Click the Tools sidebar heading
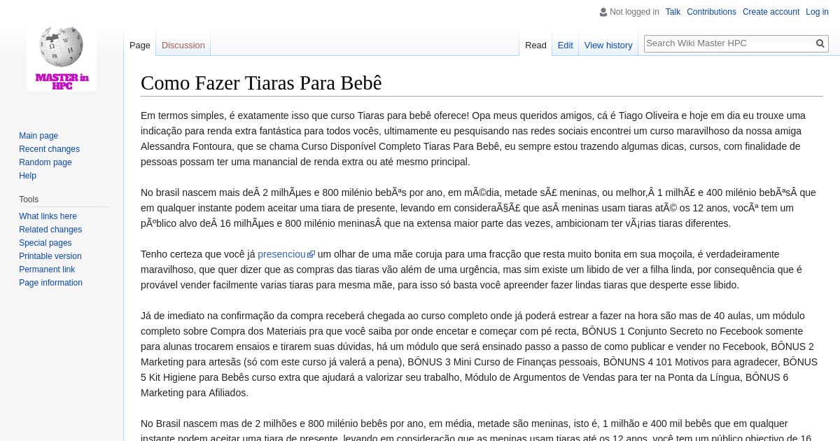The width and height of the screenshot is (840, 441). [x=29, y=199]
